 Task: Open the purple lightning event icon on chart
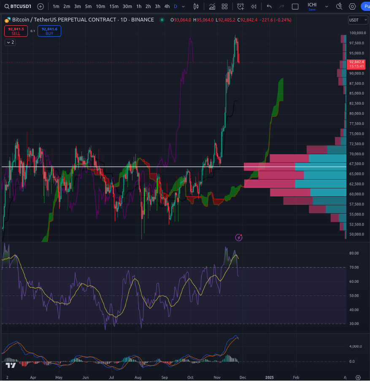tap(239, 237)
